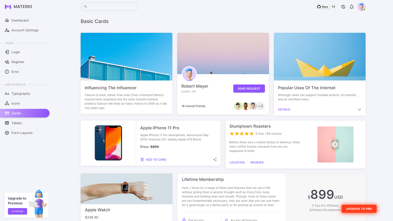This screenshot has width=393, height=221.
Task: Open user avatar menu in header
Action: [361, 7]
